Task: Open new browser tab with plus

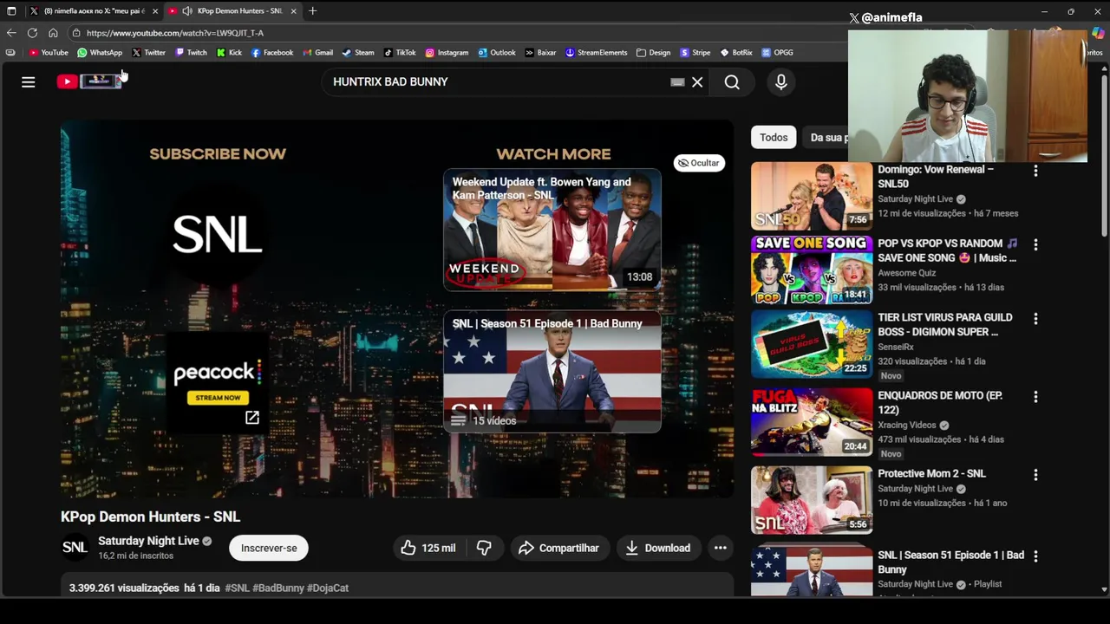Action: click(x=312, y=11)
